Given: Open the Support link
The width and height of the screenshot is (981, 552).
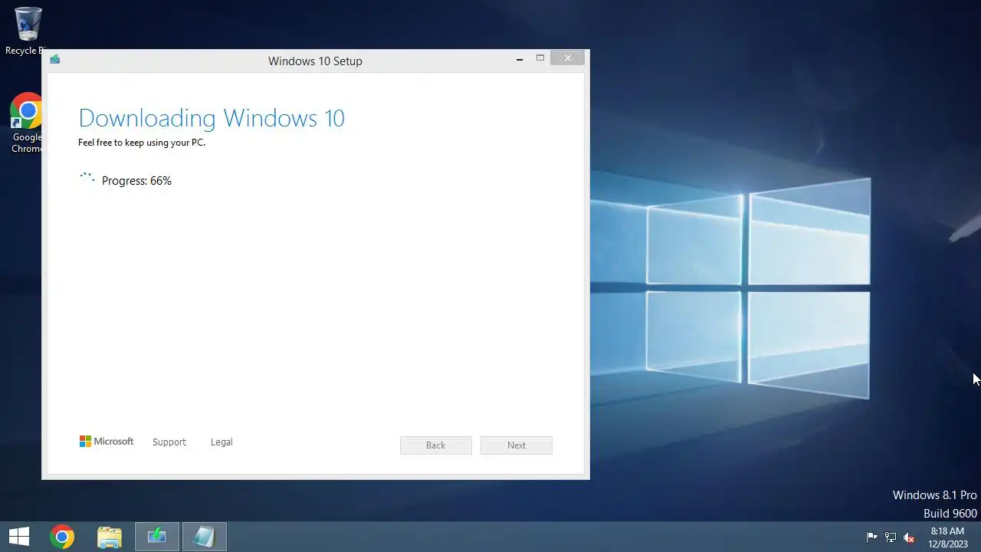Looking at the screenshot, I should coord(169,442).
